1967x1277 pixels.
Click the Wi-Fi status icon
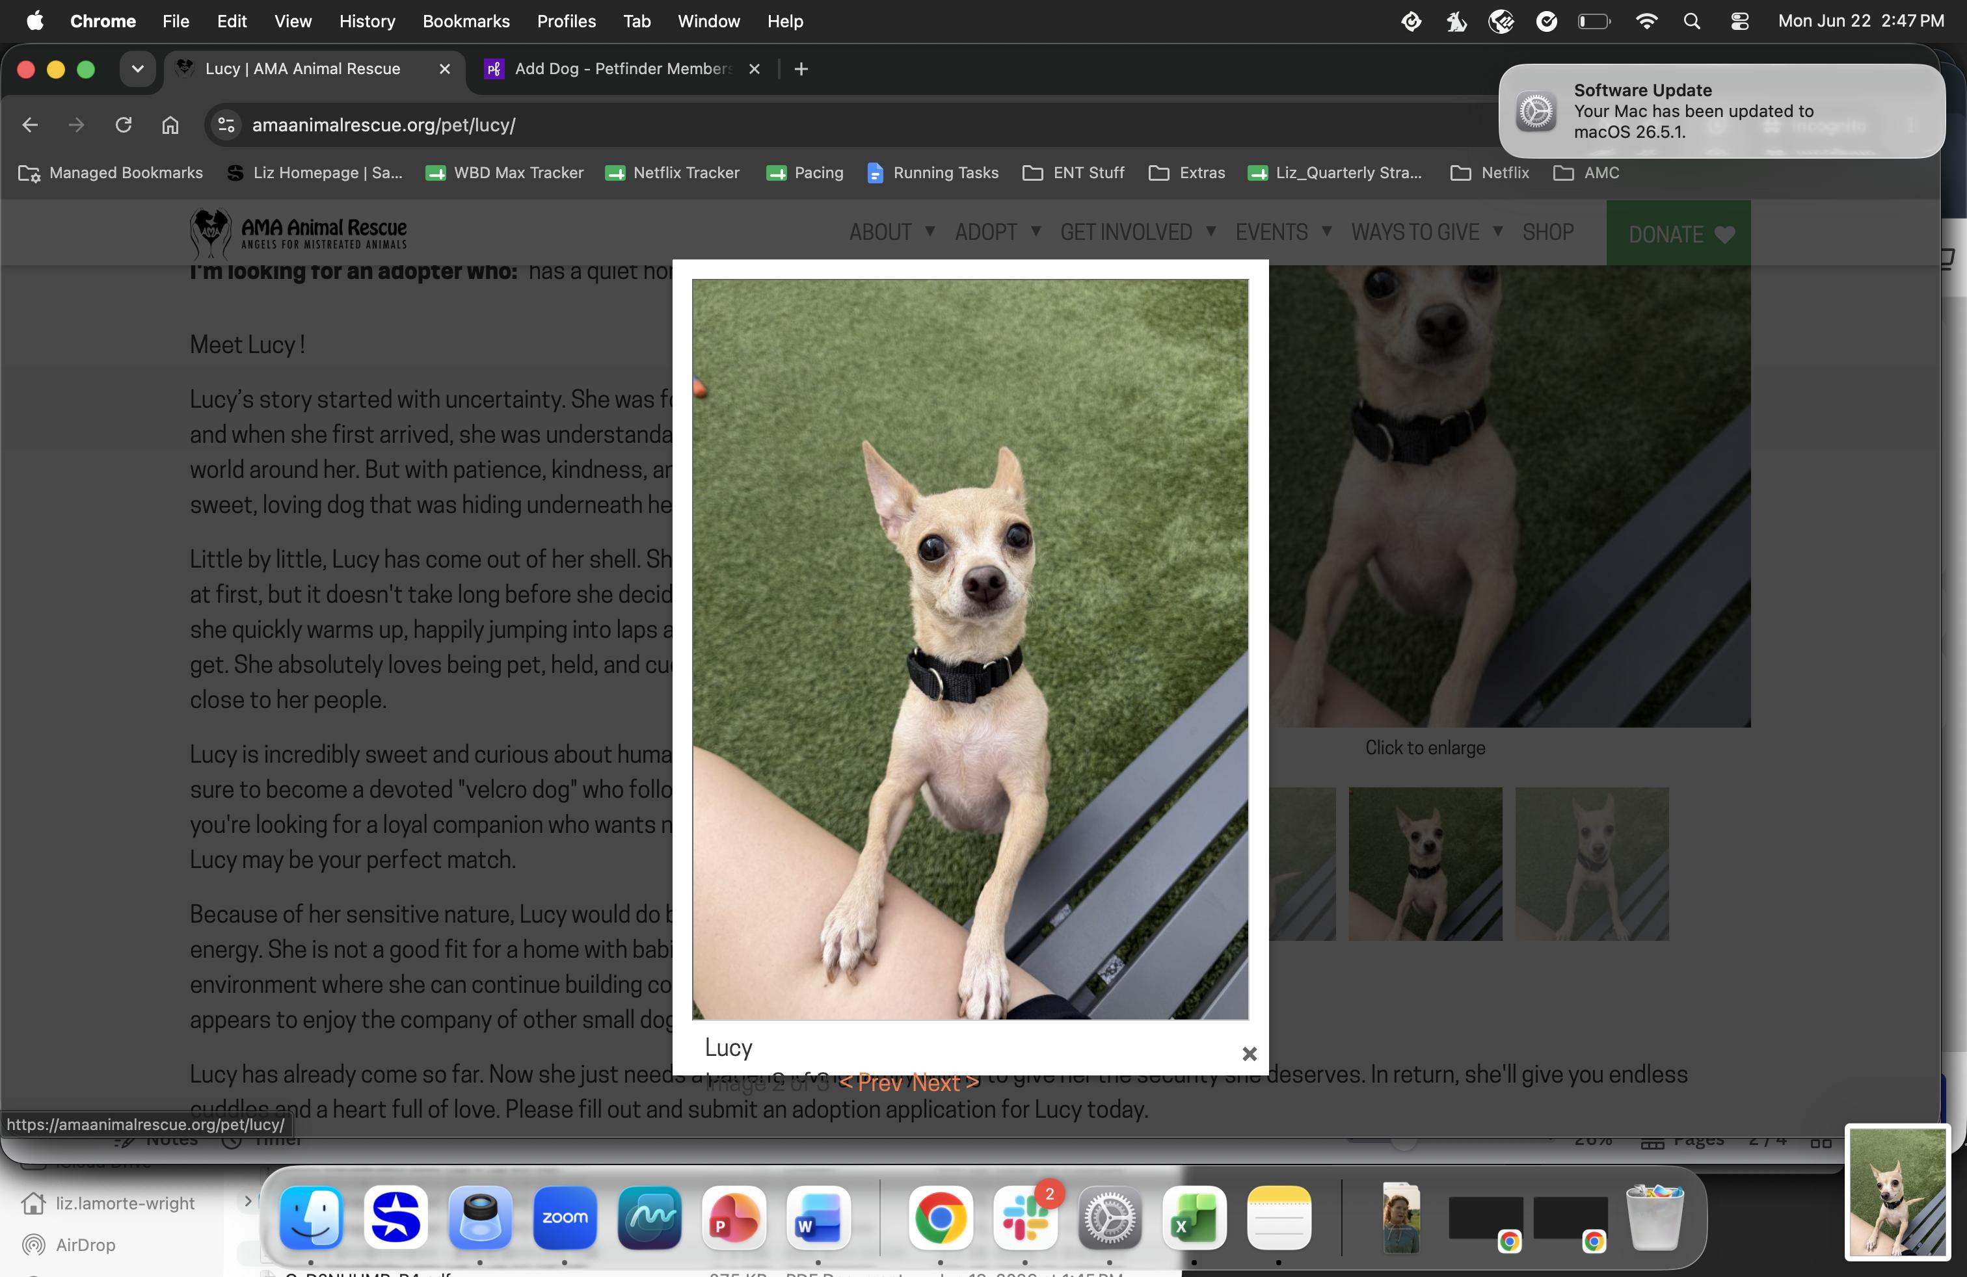(x=1646, y=21)
